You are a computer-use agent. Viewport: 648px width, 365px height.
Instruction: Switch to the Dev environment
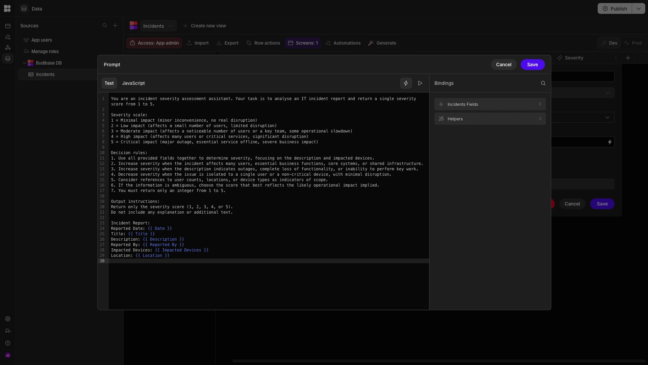click(609, 43)
